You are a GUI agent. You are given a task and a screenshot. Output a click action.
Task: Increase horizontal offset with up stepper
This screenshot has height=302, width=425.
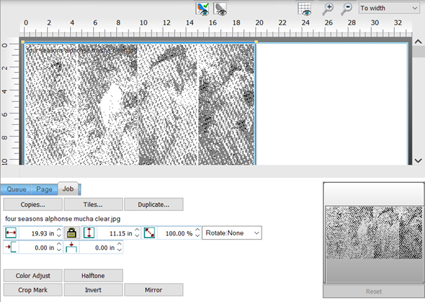[59, 245]
